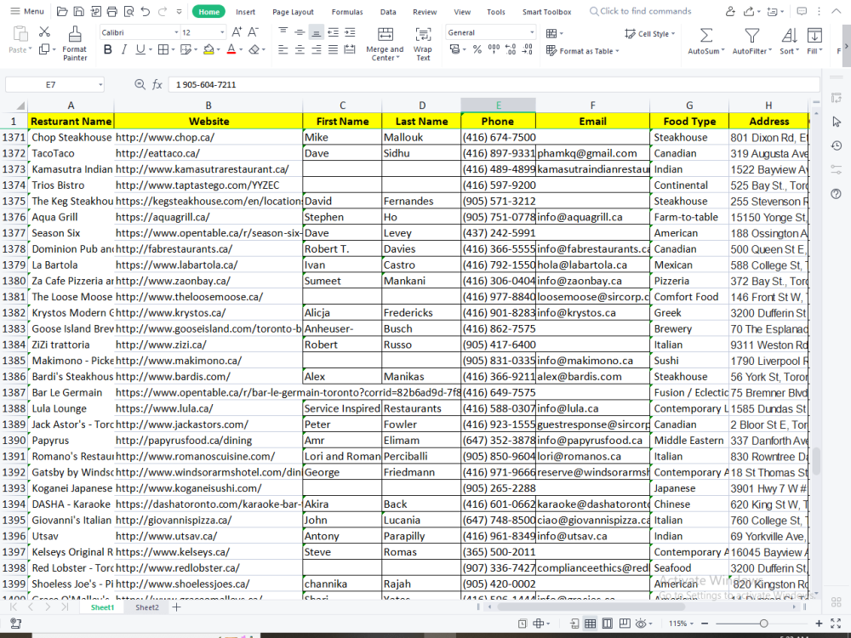This screenshot has width=851, height=638.
Task: Switch to the Formulas tab
Action: point(347,11)
